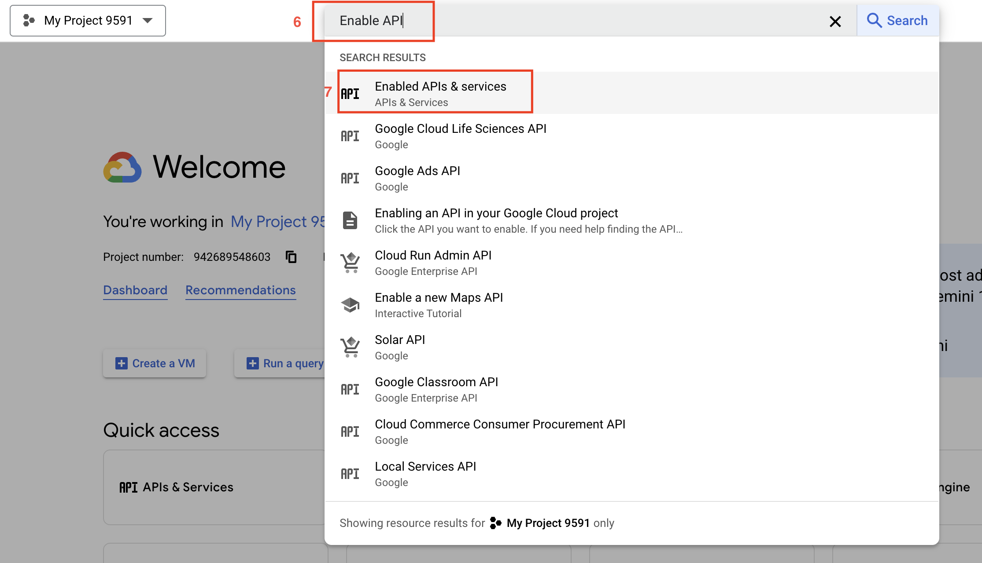Click the Google subtitle under Solar API

[x=391, y=356]
